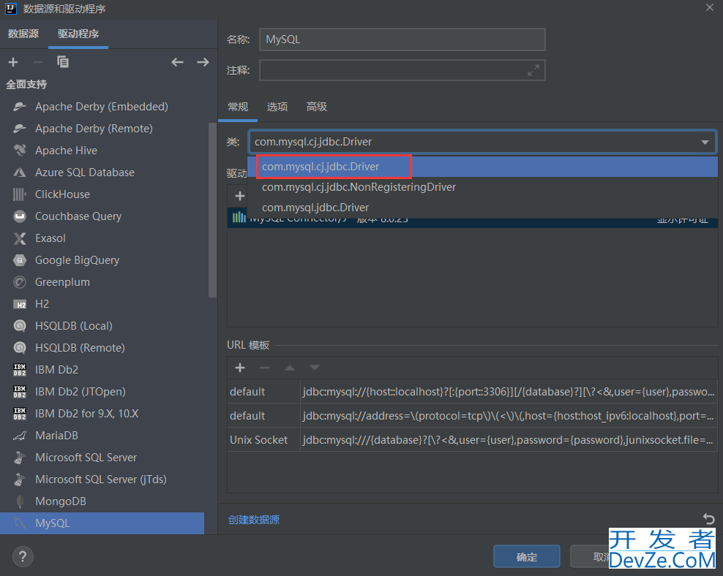Navigate back with left arrow icon
The image size is (723, 576).
tap(178, 62)
